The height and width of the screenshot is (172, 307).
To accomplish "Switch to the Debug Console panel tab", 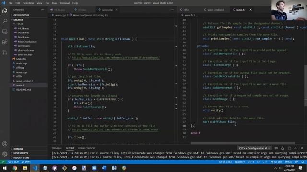I will pyautogui.click(x=86, y=148).
